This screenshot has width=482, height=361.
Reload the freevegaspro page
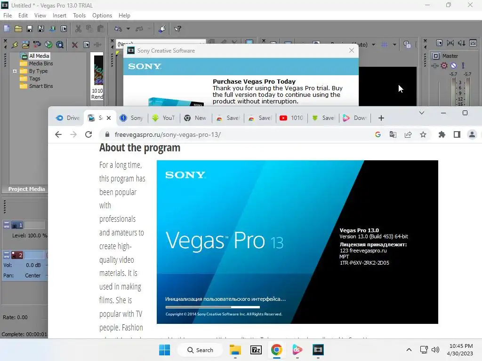pyautogui.click(x=88, y=134)
